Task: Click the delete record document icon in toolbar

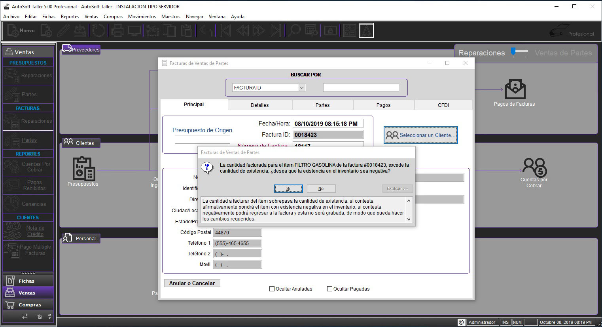Action: [47, 30]
